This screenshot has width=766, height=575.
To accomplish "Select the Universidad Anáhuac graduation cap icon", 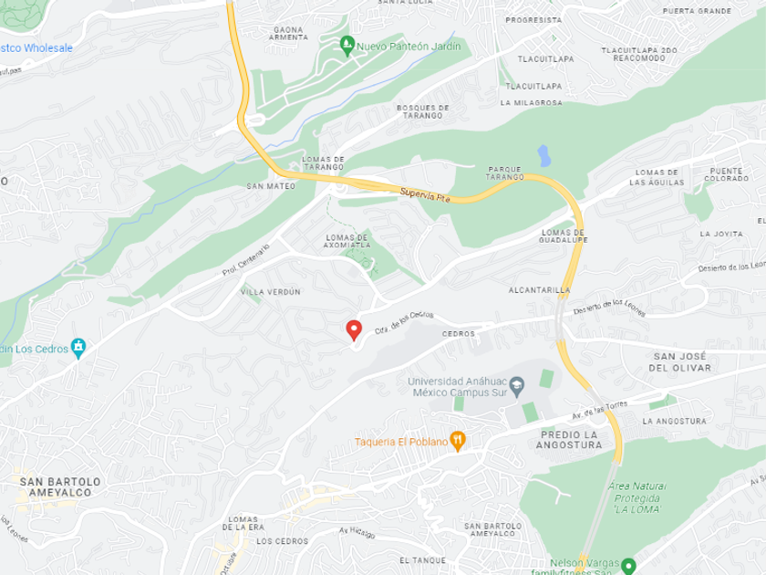I will 517,387.
